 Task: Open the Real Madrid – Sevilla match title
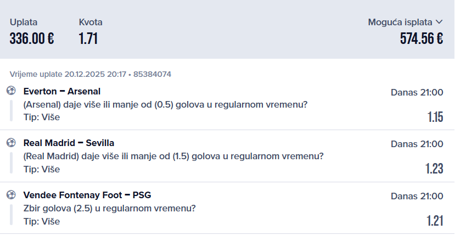coord(69,143)
